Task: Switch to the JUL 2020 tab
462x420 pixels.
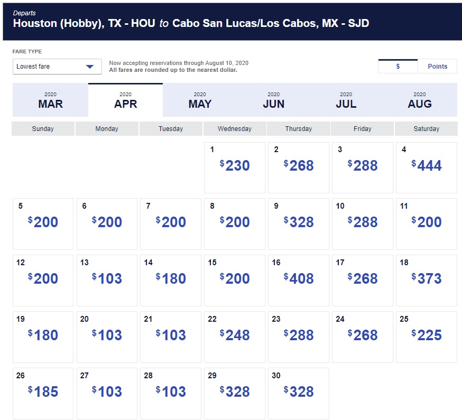Action: (x=346, y=100)
